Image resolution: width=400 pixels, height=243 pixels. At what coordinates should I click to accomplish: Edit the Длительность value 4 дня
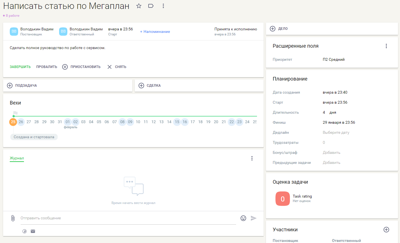pos(329,113)
